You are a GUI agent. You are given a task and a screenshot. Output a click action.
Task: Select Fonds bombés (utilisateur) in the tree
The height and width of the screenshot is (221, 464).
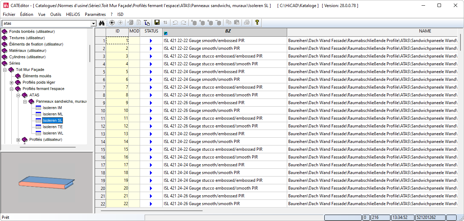32,31
